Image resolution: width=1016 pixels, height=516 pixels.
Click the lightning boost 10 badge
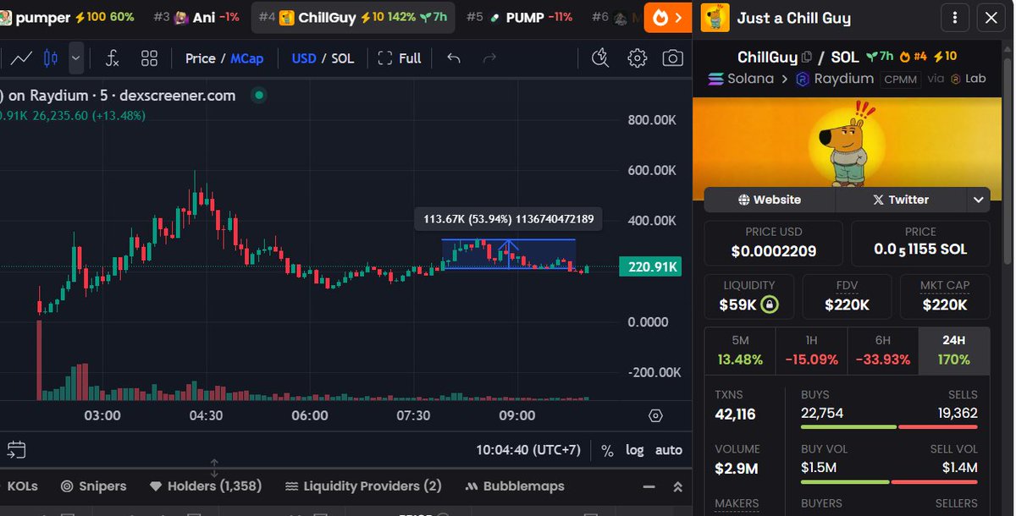click(x=945, y=57)
